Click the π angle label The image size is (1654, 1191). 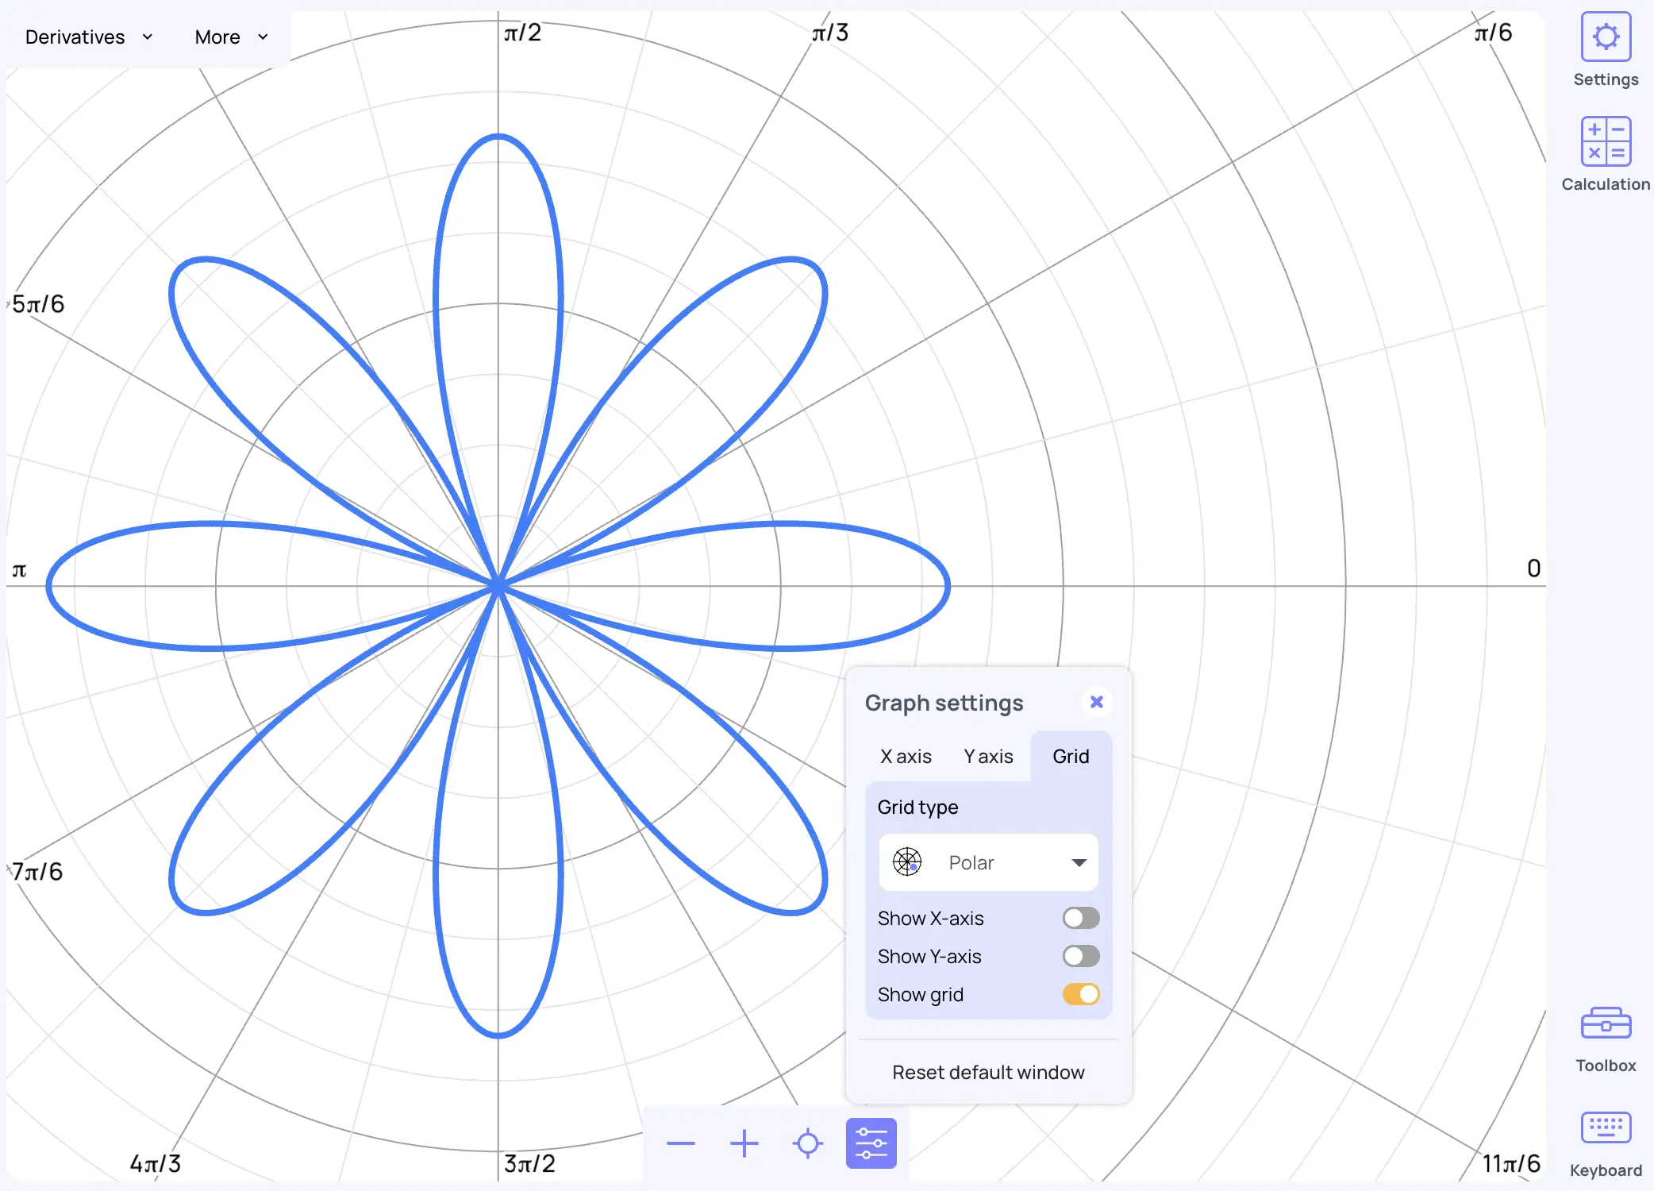coord(20,570)
